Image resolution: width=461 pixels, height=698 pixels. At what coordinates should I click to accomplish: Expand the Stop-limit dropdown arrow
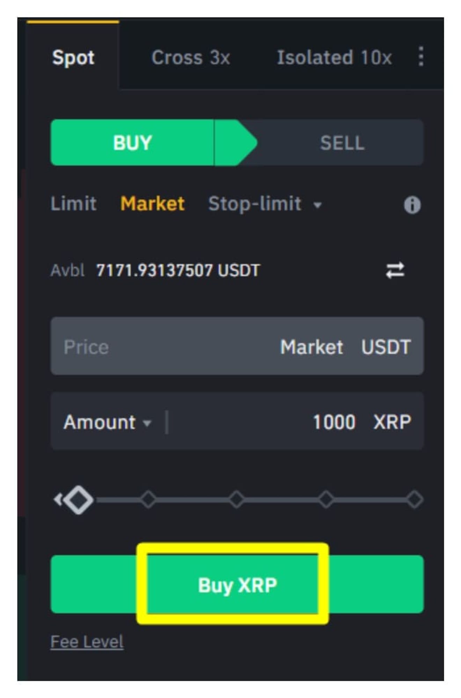[317, 205]
